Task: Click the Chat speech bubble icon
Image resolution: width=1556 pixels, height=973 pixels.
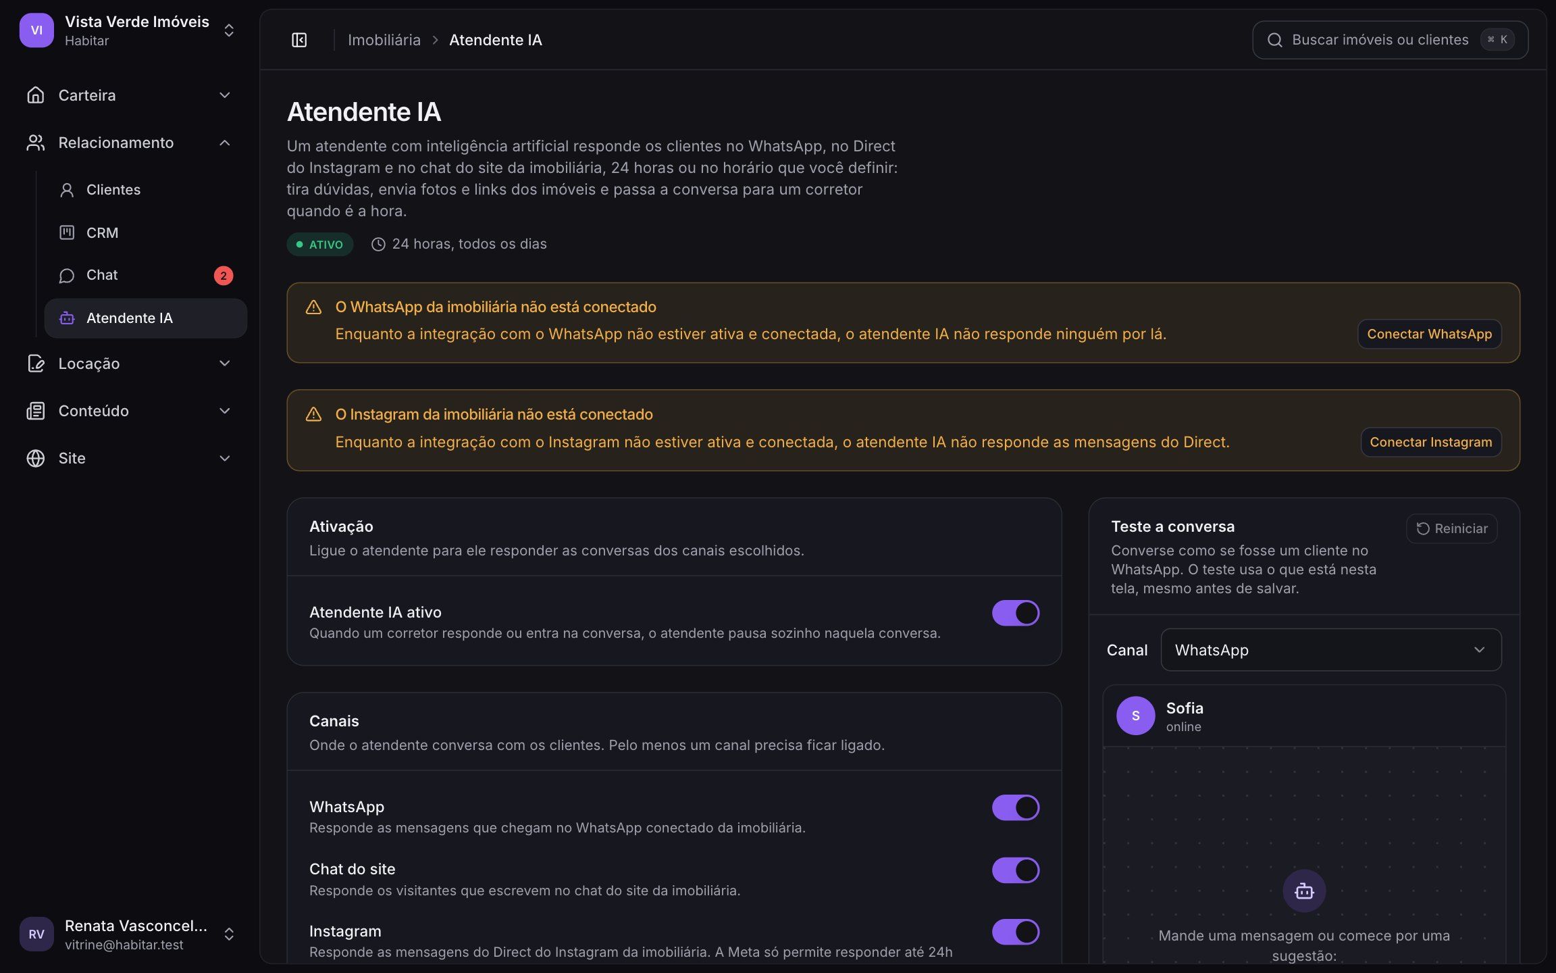Action: tap(67, 275)
